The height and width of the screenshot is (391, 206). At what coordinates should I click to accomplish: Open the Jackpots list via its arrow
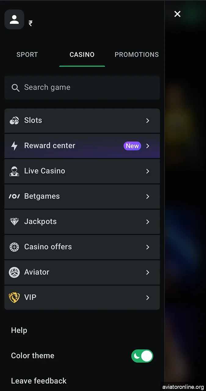(148, 222)
